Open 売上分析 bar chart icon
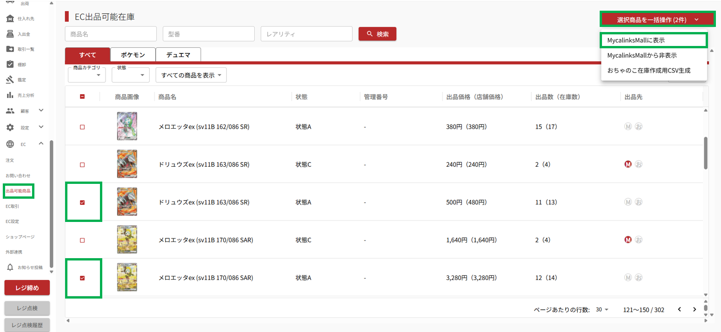This screenshot has width=721, height=332. pos(10,95)
